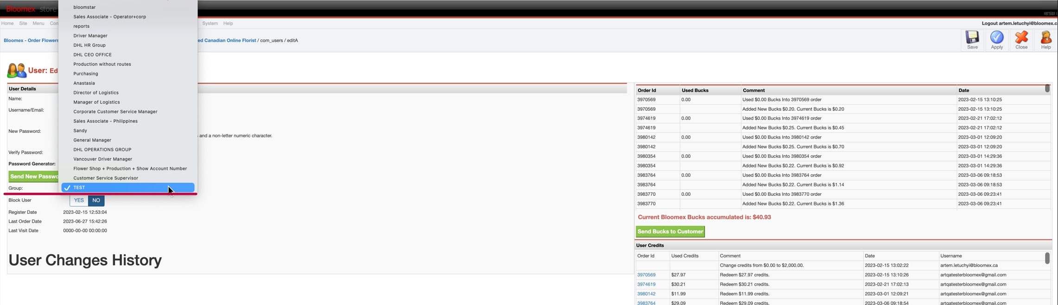The image size is (1058, 305).
Task: Open the Menu menu item
Action: pos(38,23)
